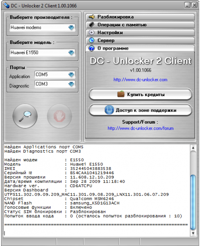This screenshot has height=246, width=200.
Task: Click the Найден Diagnostics порт COM3 line
Action: [43, 152]
